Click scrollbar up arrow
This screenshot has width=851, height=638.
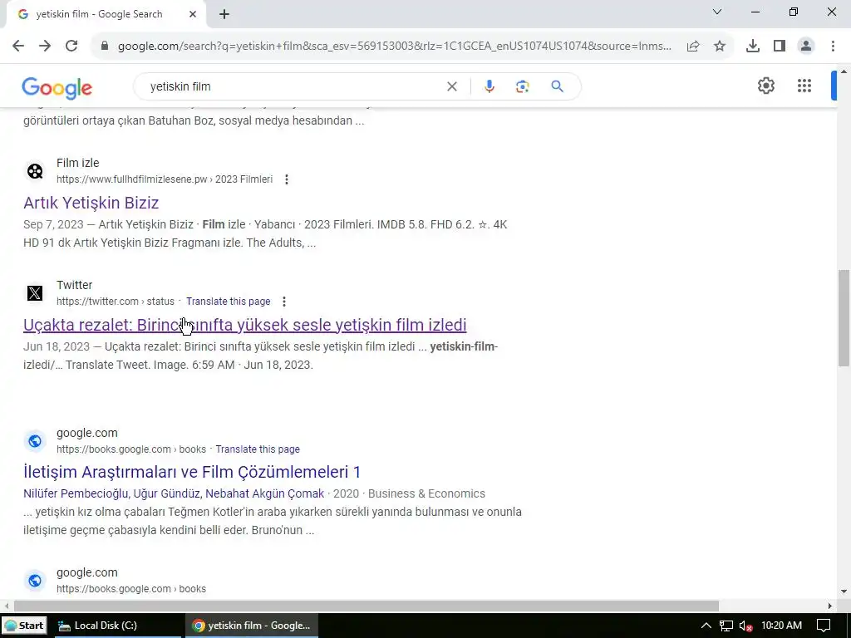[x=844, y=71]
